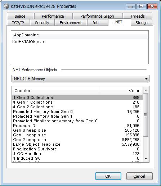Minimize the Properties window

pyautogui.click(x=130, y=6)
